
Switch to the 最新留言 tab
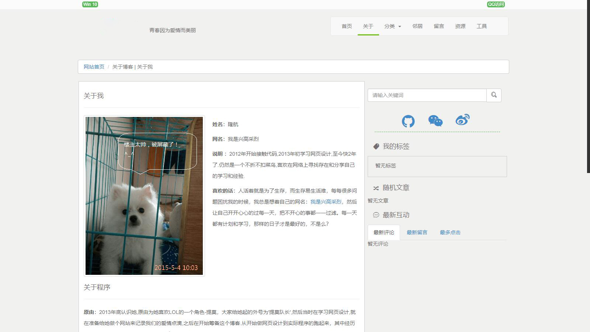[417, 232]
